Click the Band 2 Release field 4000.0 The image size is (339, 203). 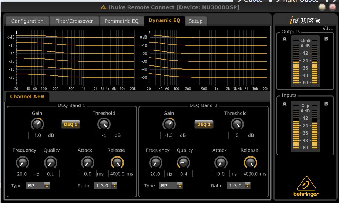pyautogui.click(x=251, y=174)
